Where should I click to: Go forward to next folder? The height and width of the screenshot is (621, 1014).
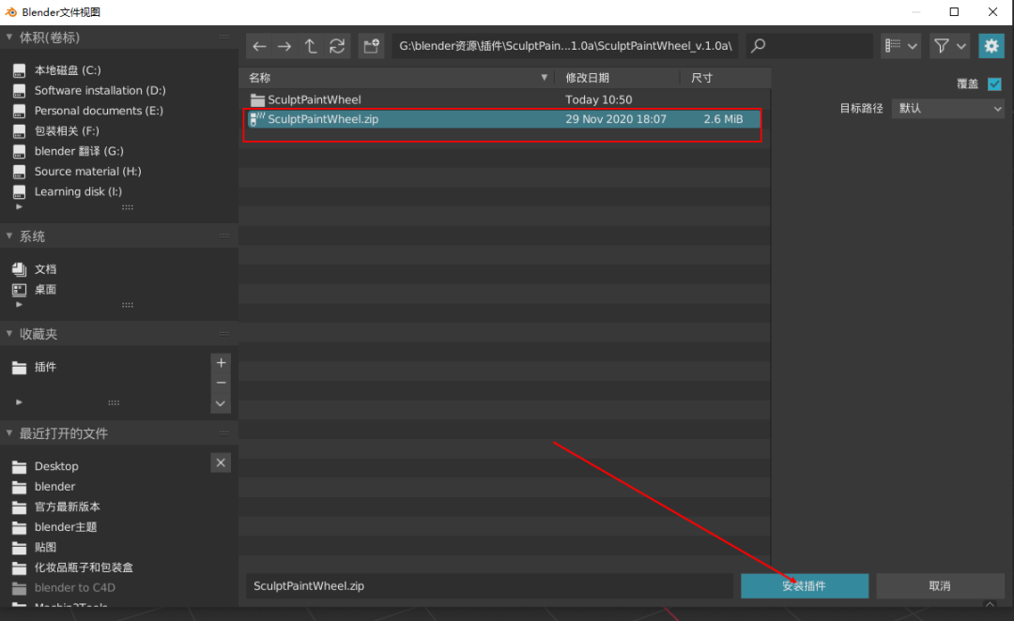284,46
